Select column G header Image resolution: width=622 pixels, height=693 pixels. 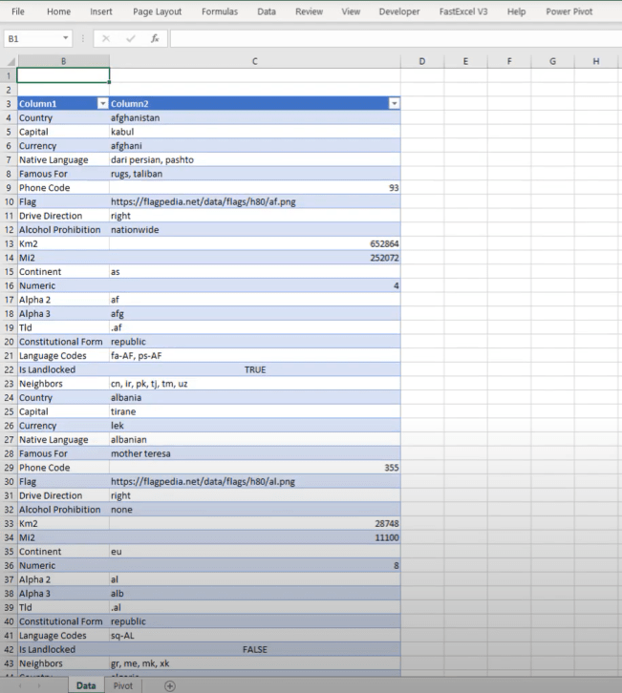click(x=552, y=61)
